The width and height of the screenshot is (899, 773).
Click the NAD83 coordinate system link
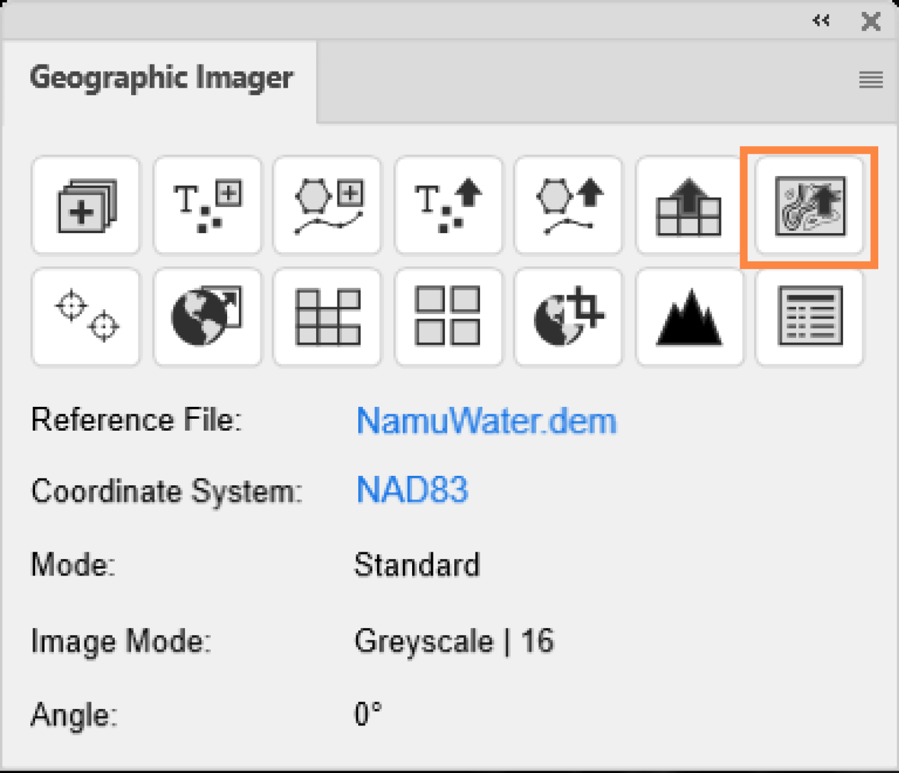pos(412,490)
